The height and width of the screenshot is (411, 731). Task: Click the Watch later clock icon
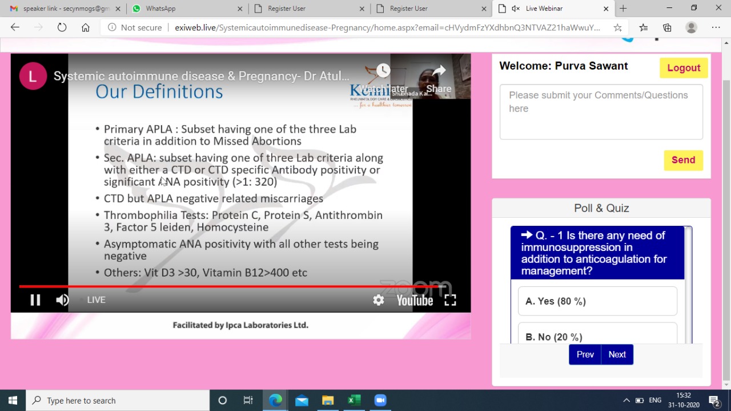[x=383, y=71]
